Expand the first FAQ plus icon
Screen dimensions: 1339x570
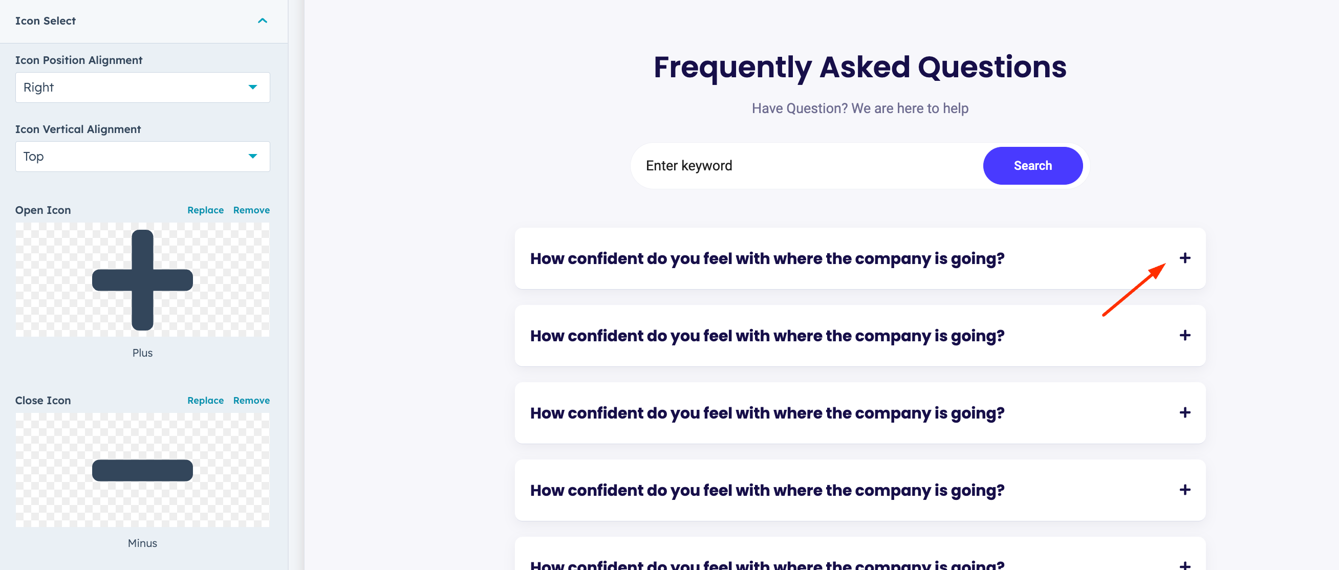1184,258
